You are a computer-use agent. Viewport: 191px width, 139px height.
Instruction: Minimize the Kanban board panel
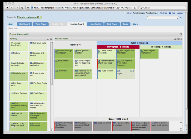[180, 39]
